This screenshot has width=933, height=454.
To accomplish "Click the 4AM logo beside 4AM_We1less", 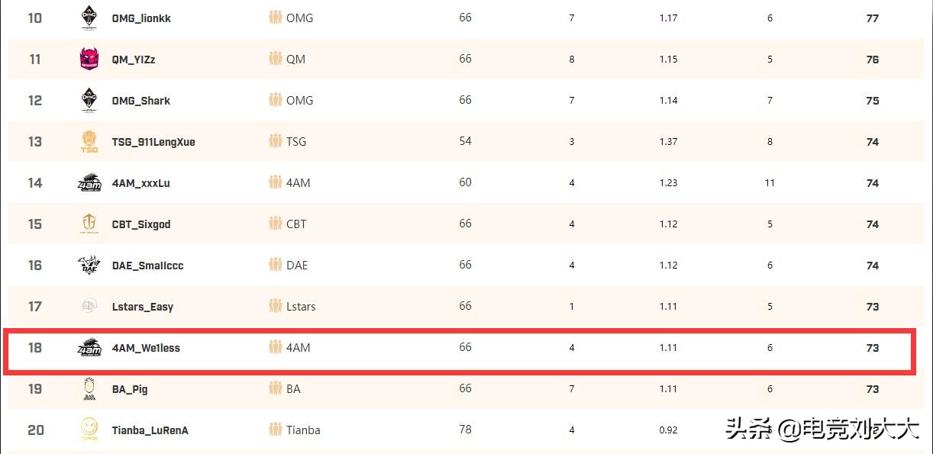I will tap(89, 348).
